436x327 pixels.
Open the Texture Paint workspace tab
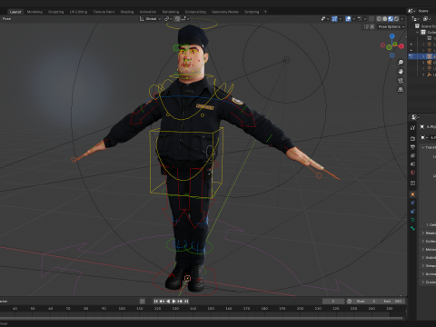104,12
